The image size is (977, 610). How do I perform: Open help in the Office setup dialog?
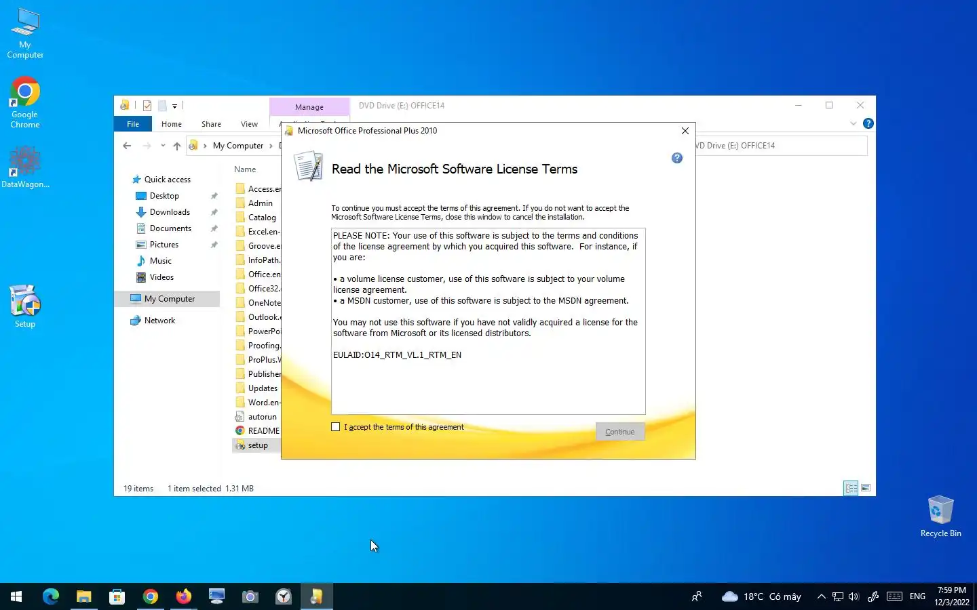(x=676, y=158)
